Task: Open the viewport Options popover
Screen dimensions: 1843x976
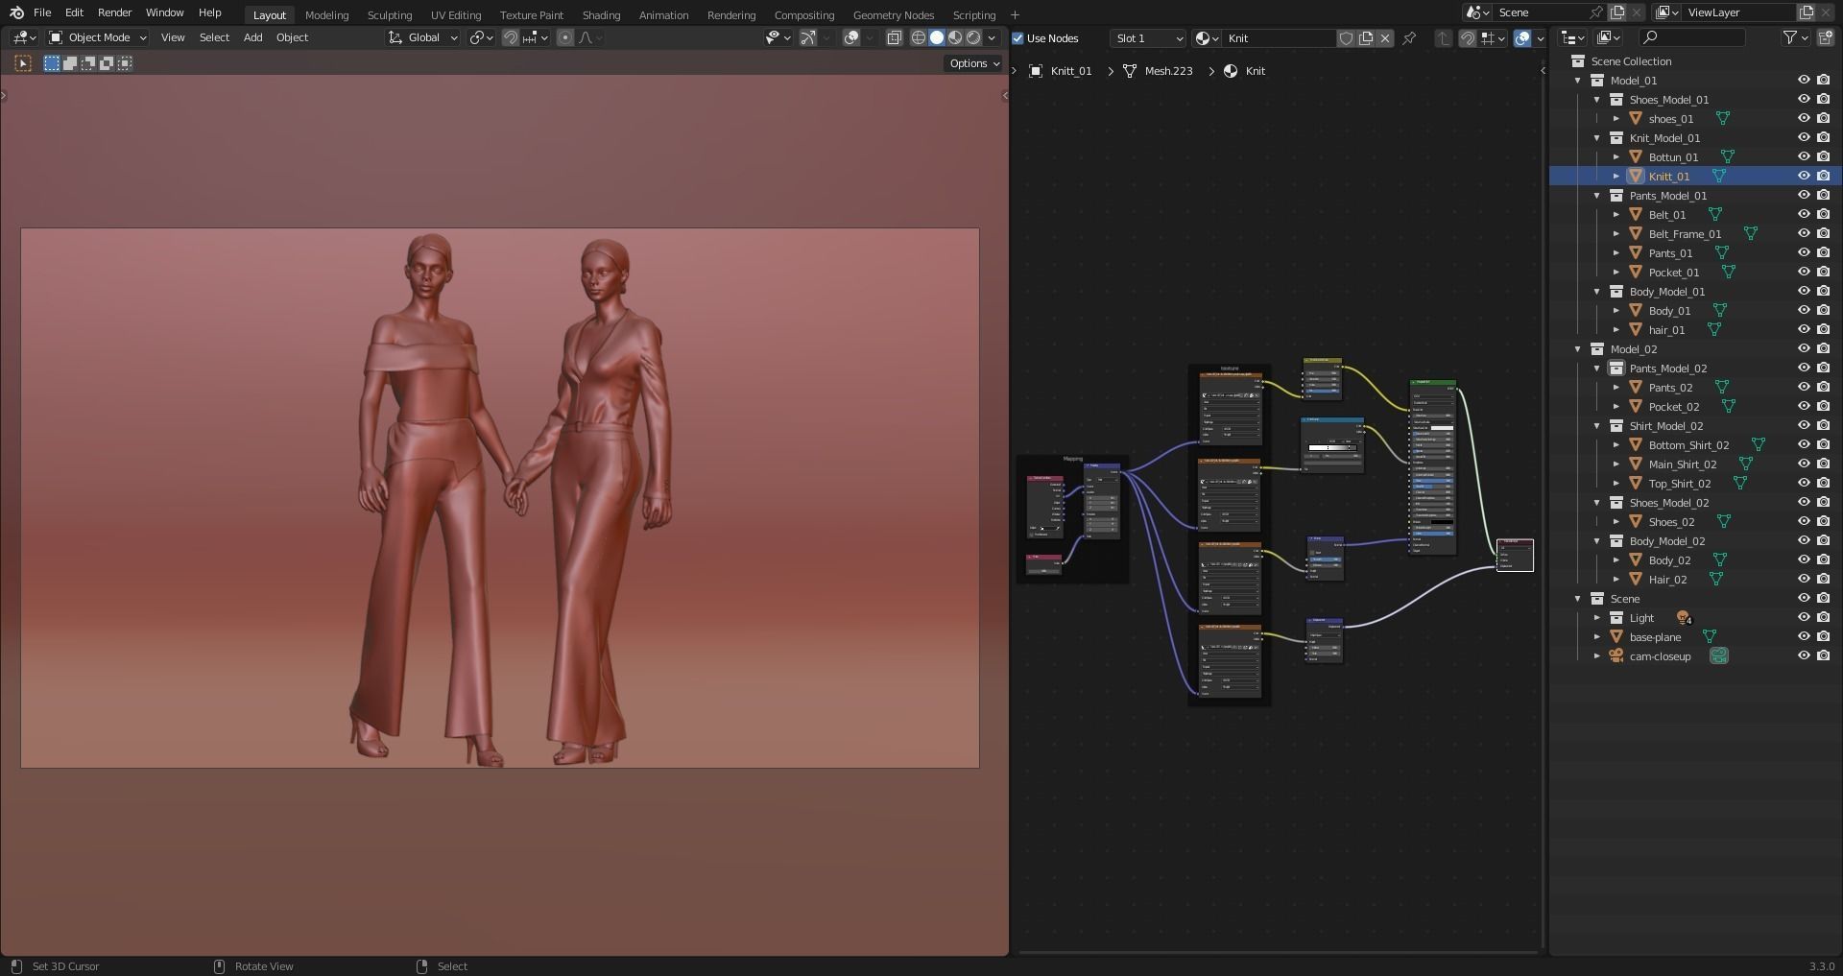Action: 974,63
